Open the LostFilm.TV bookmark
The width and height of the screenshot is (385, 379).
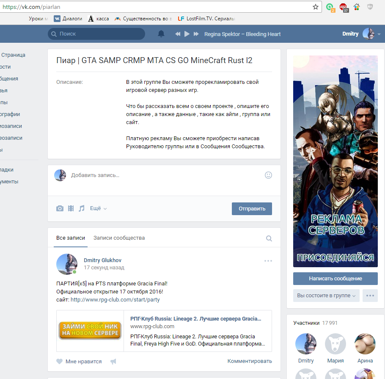pyautogui.click(x=206, y=19)
